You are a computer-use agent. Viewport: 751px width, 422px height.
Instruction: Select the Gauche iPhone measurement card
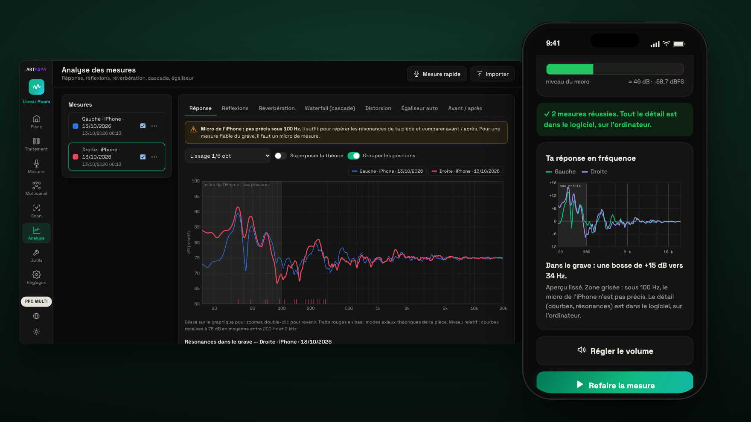[116, 126]
